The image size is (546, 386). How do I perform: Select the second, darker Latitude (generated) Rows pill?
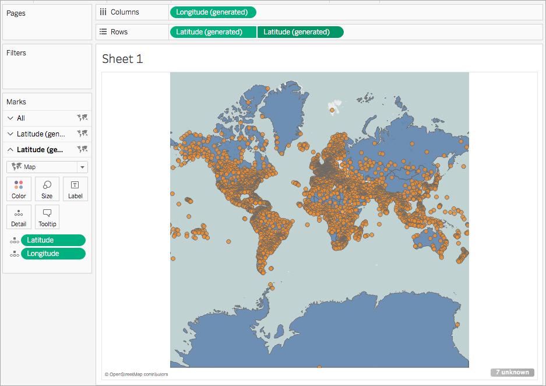click(300, 32)
